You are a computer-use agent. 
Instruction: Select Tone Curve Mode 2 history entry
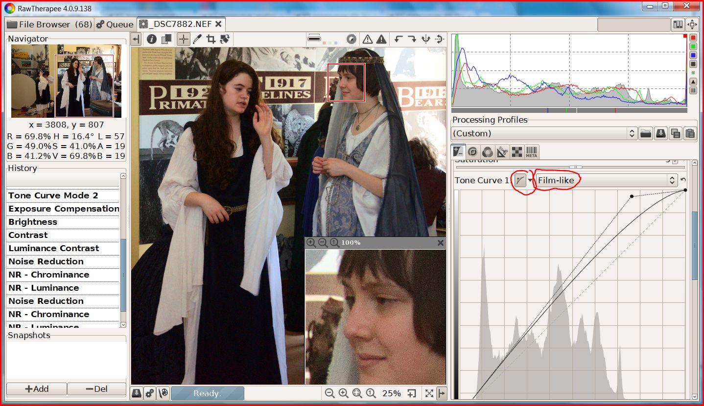click(x=63, y=195)
